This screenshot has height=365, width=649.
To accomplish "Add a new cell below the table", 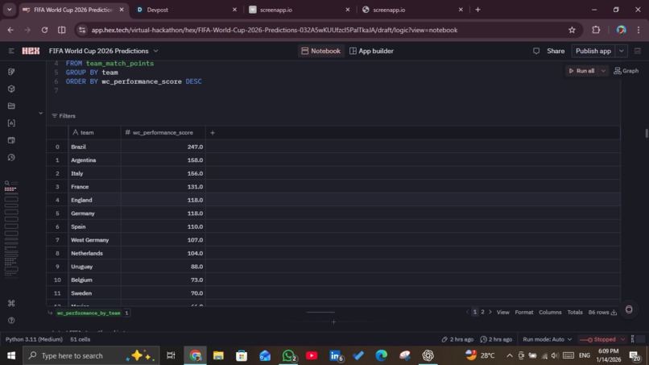I will point(333,322).
